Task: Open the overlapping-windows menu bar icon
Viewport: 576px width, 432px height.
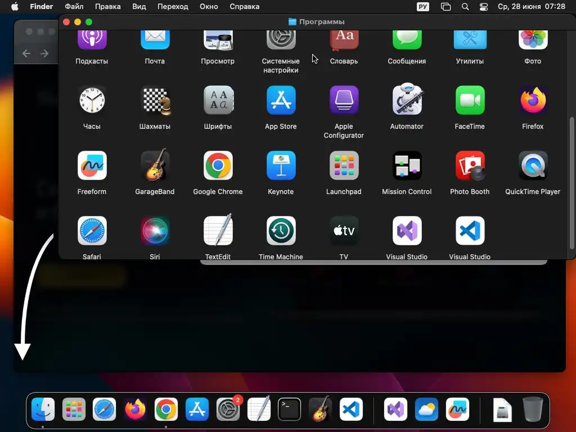Action: point(445,7)
